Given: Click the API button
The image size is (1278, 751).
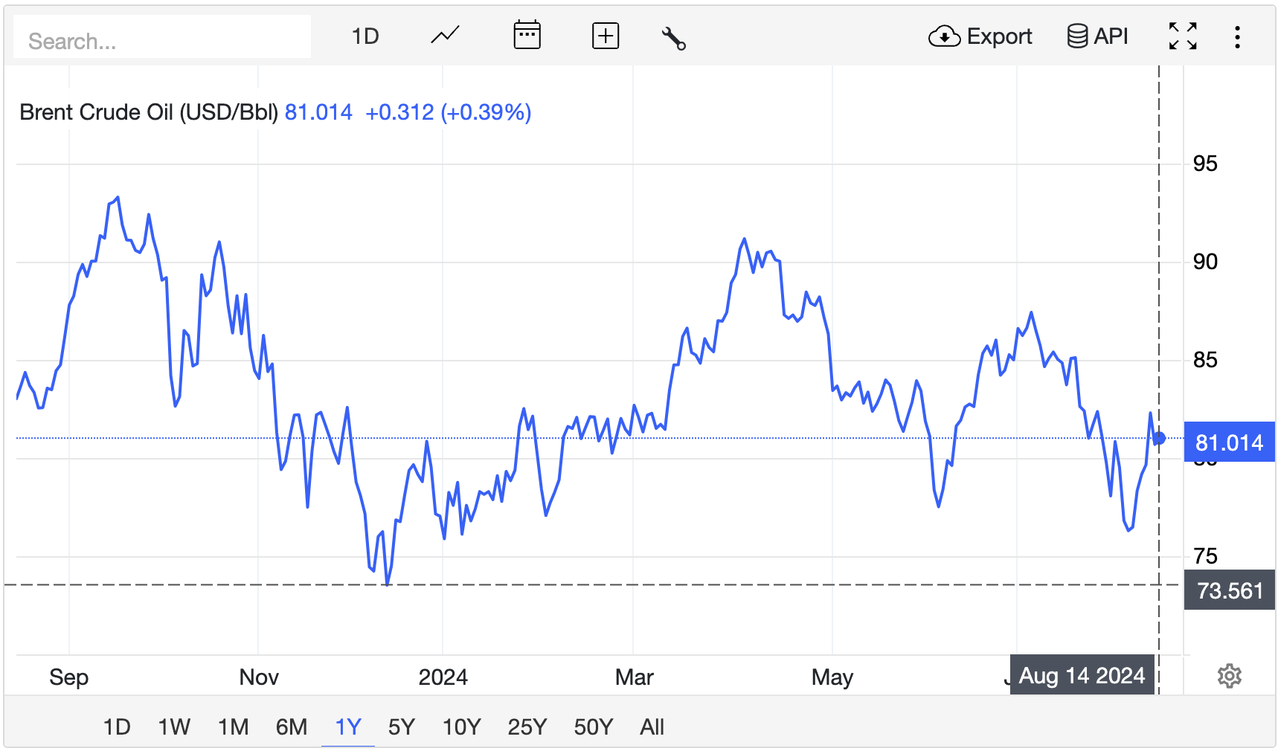Looking at the screenshot, I should pos(1097,36).
